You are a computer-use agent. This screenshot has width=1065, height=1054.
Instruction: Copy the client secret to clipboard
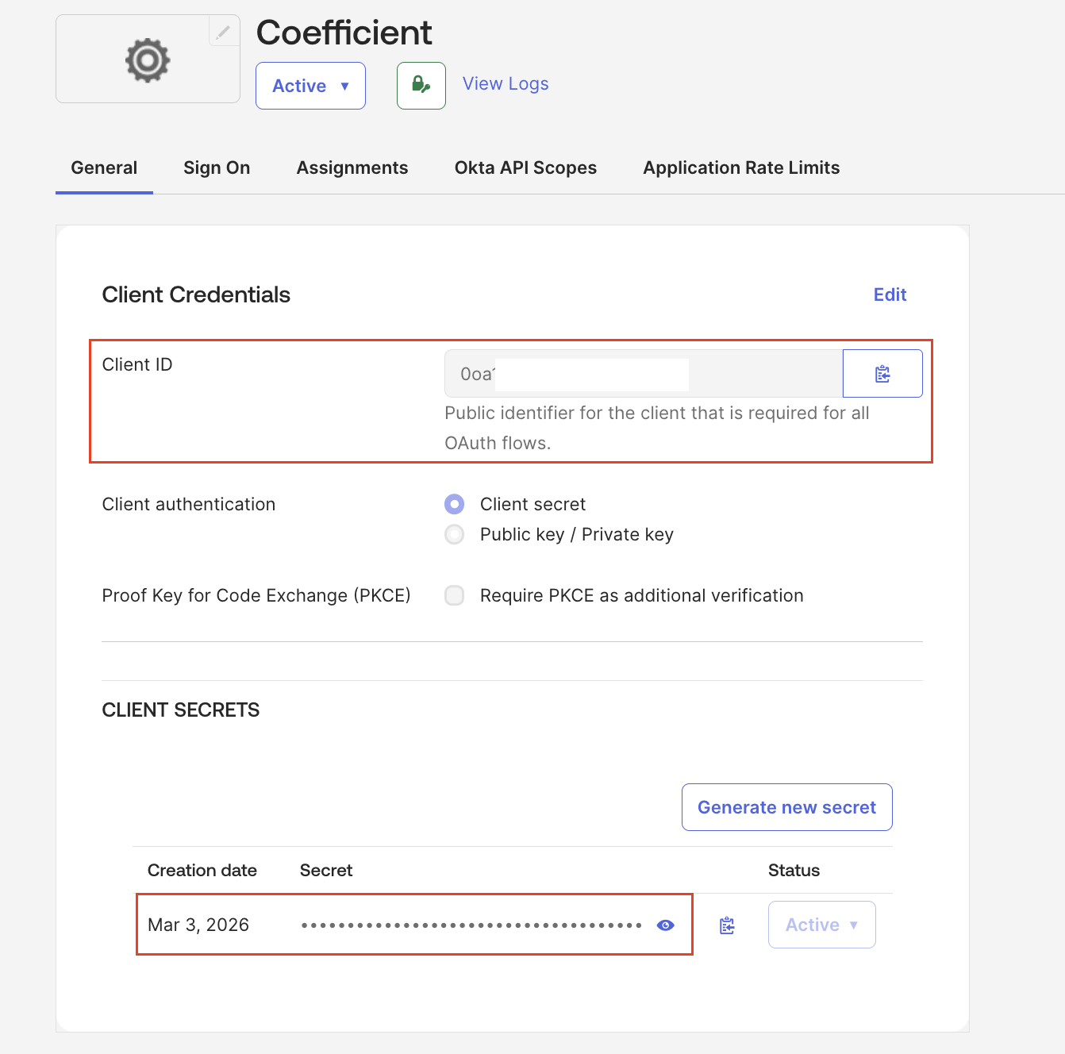tap(727, 925)
